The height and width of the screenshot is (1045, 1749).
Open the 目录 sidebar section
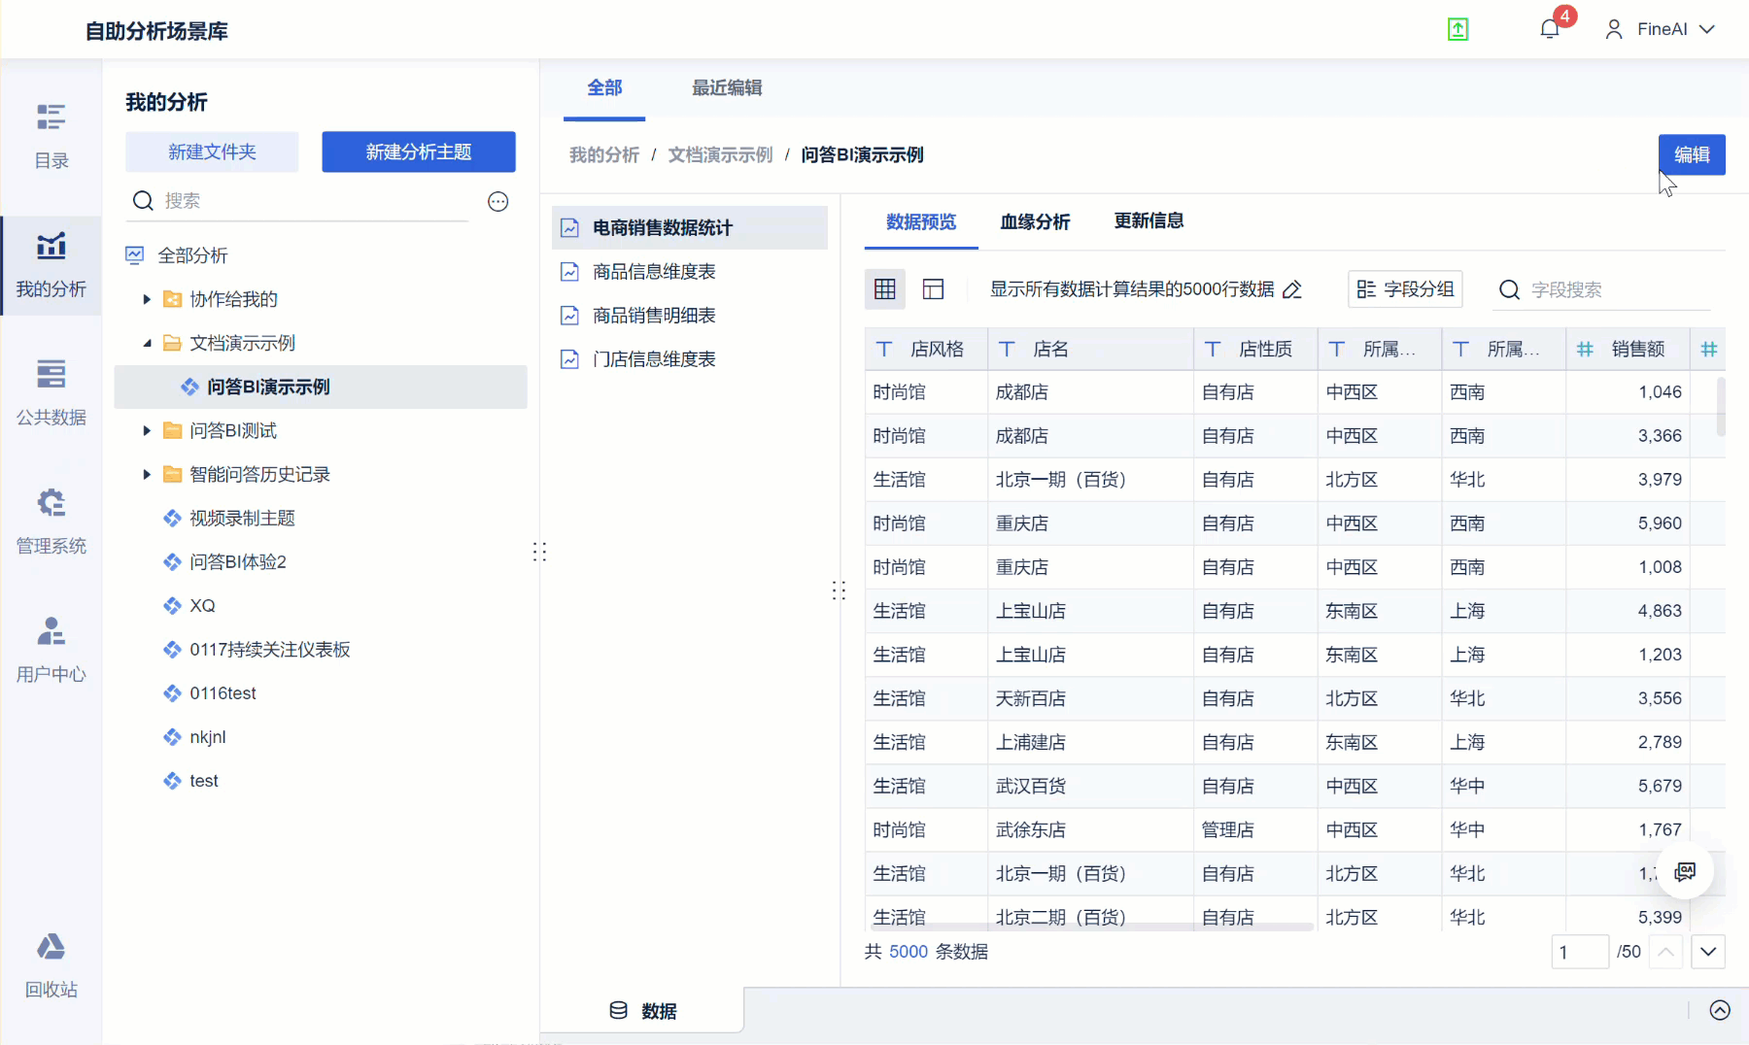coord(51,136)
